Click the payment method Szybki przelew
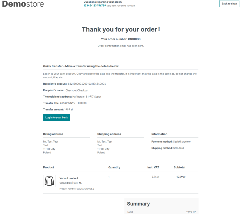 pyautogui.click(x=182, y=141)
